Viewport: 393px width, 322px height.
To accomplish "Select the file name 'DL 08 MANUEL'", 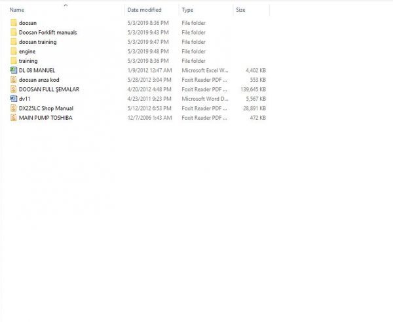I will (37, 71).
